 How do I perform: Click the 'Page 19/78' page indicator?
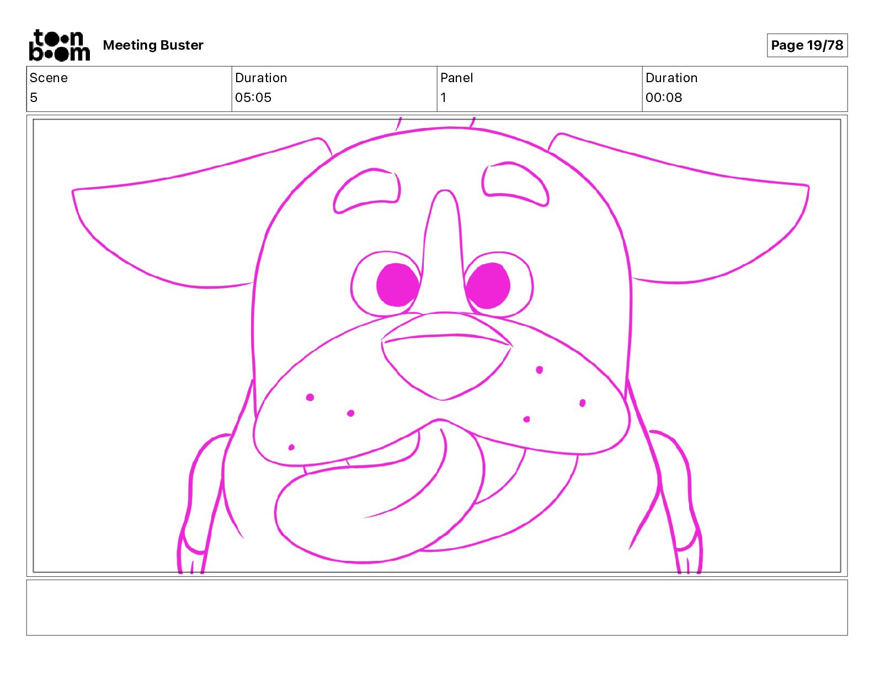point(807,45)
